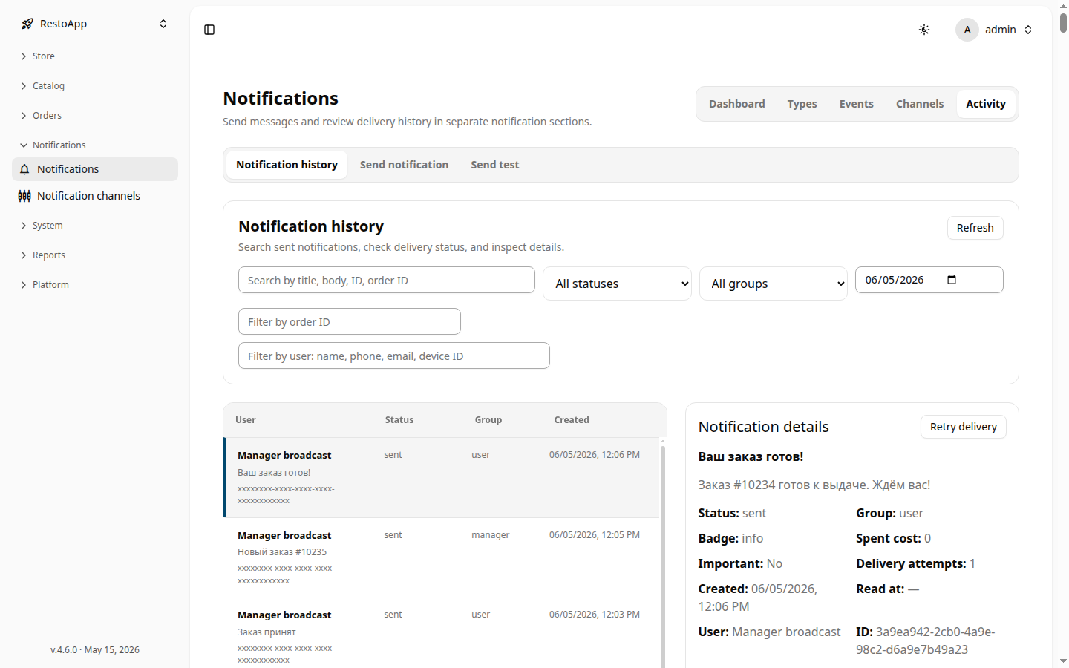Click the 'Notification details' heading
The width and height of the screenshot is (1069, 668).
point(763,427)
